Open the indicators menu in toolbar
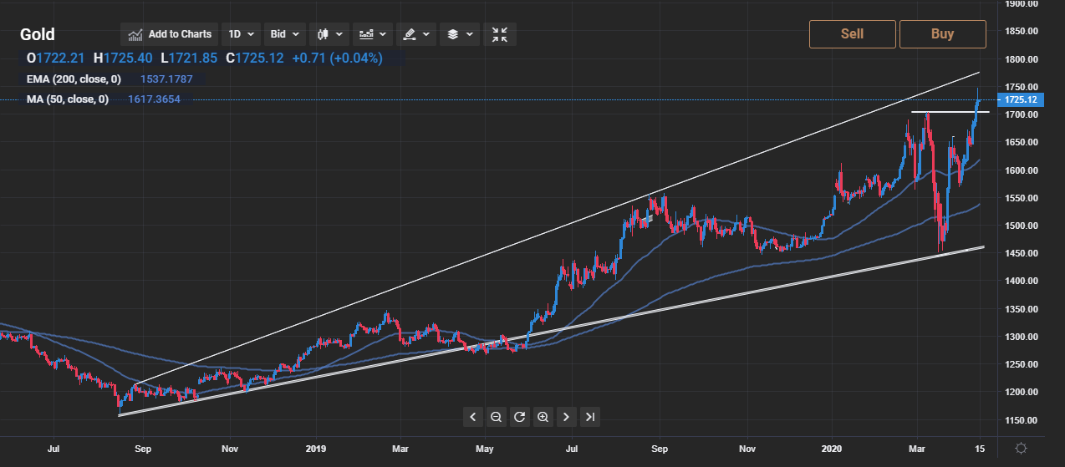The width and height of the screenshot is (1065, 467). (373, 34)
